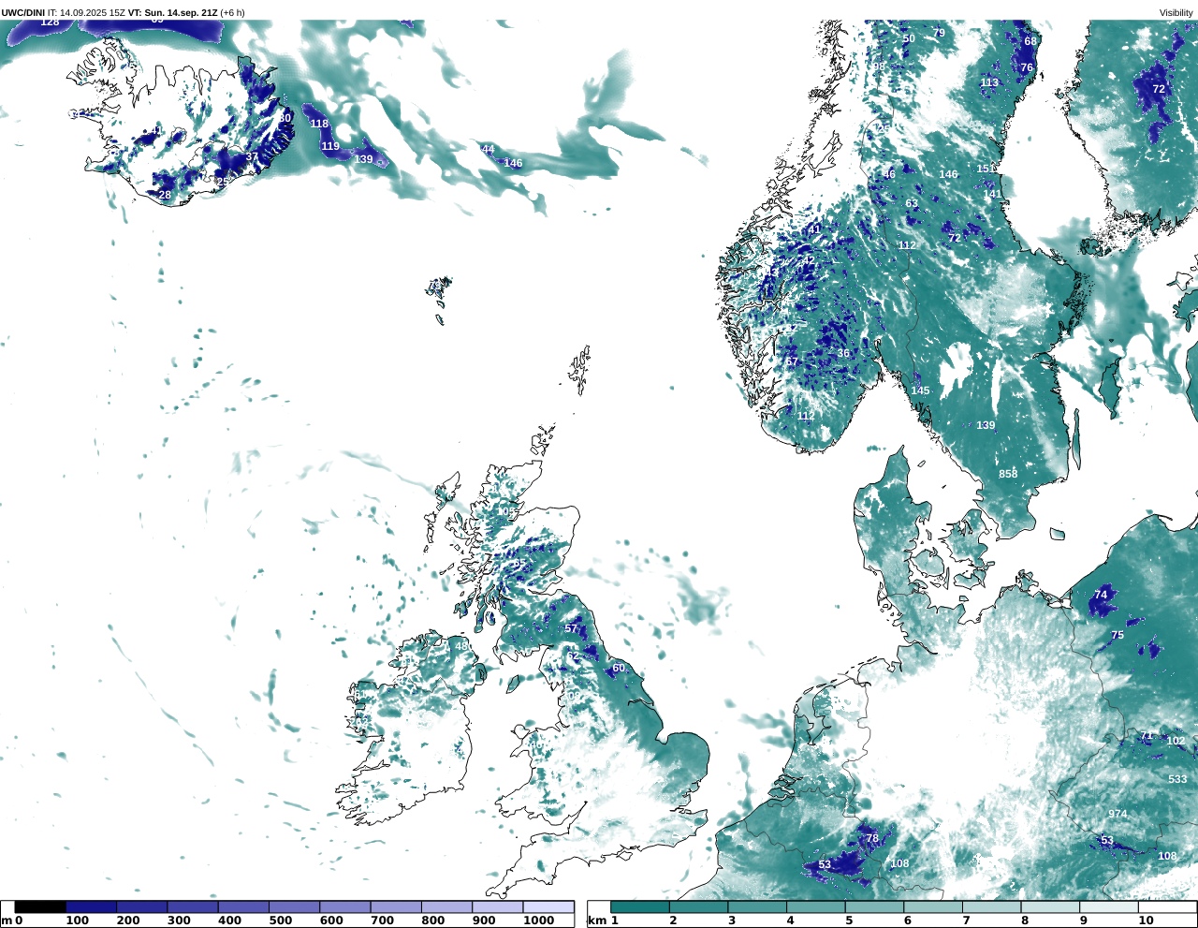Click the 1000 label on the metre legend
This screenshot has width=1198, height=928.
pos(538,921)
